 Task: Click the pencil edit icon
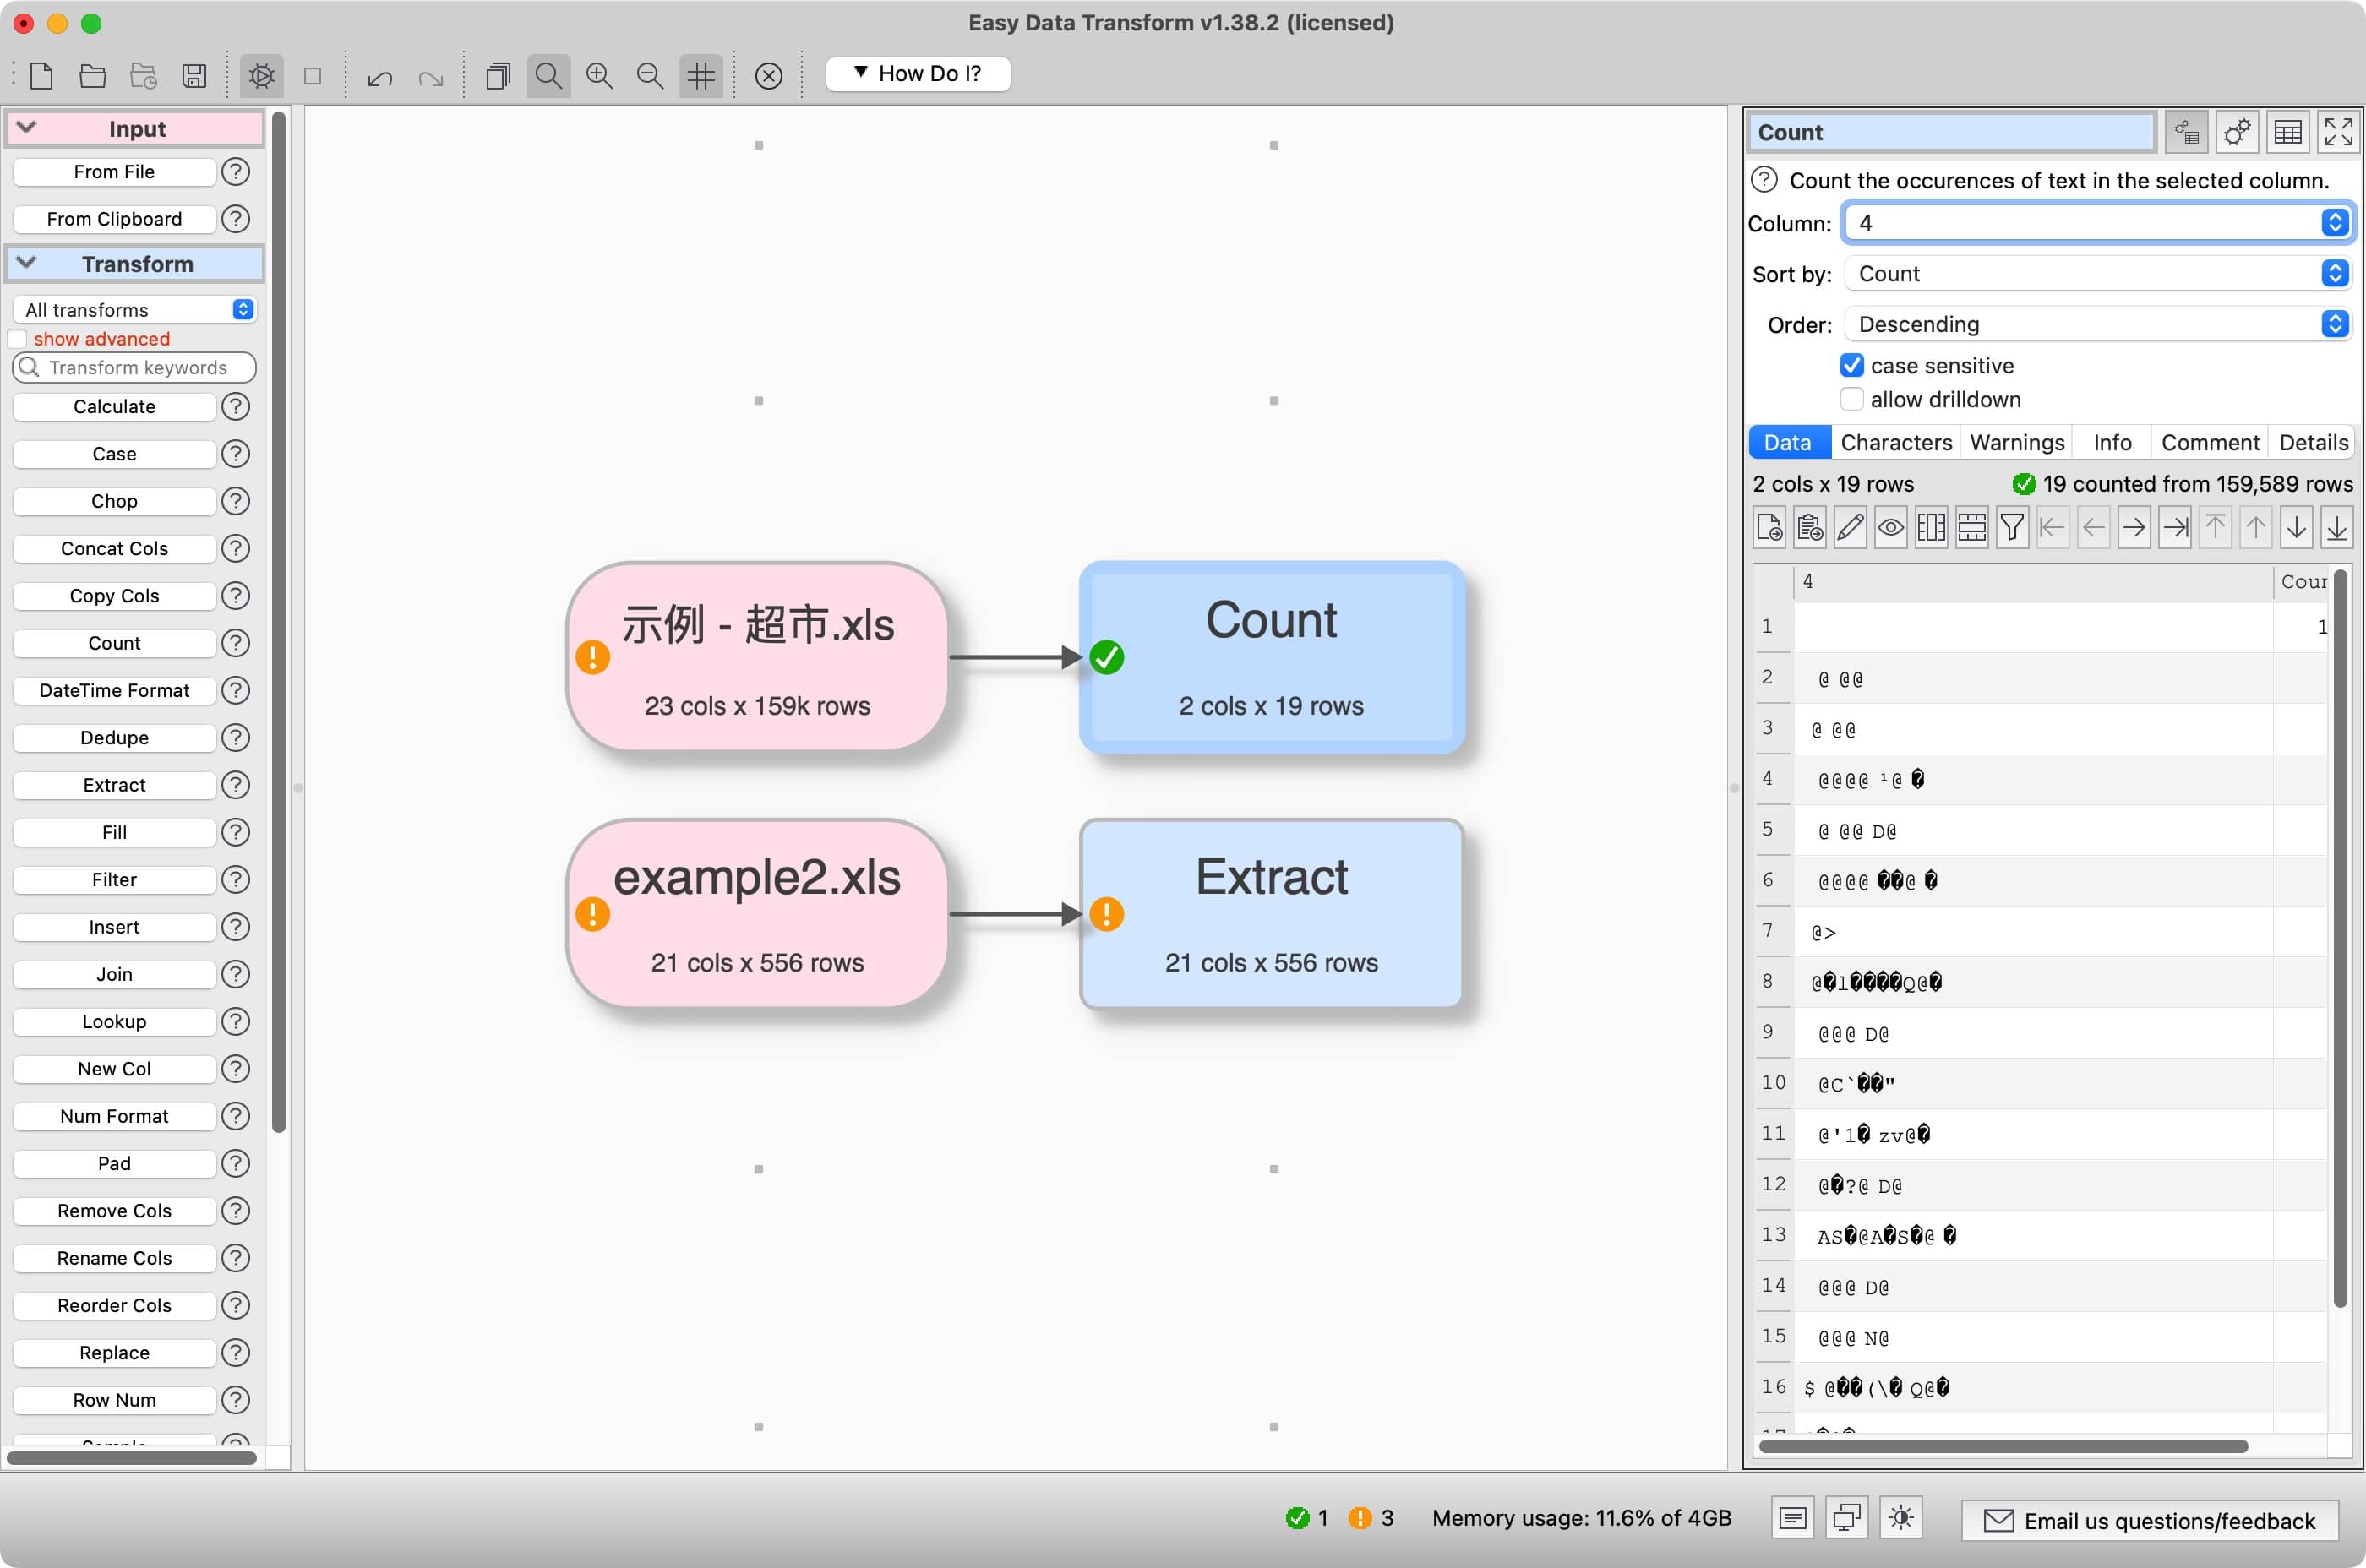1851,527
